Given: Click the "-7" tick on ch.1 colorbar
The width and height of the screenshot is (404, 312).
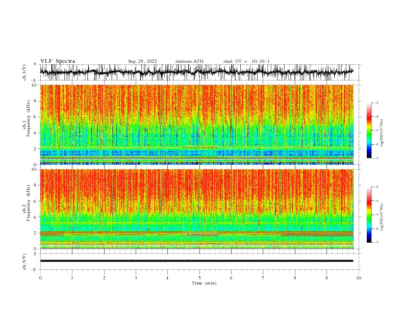Looking at the screenshot, I should point(376,158).
